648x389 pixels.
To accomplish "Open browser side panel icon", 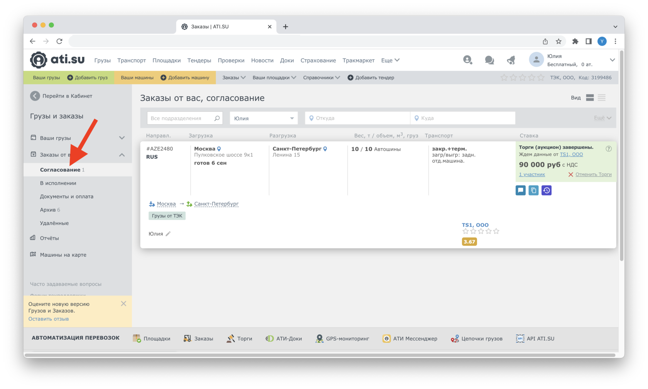I will [589, 41].
